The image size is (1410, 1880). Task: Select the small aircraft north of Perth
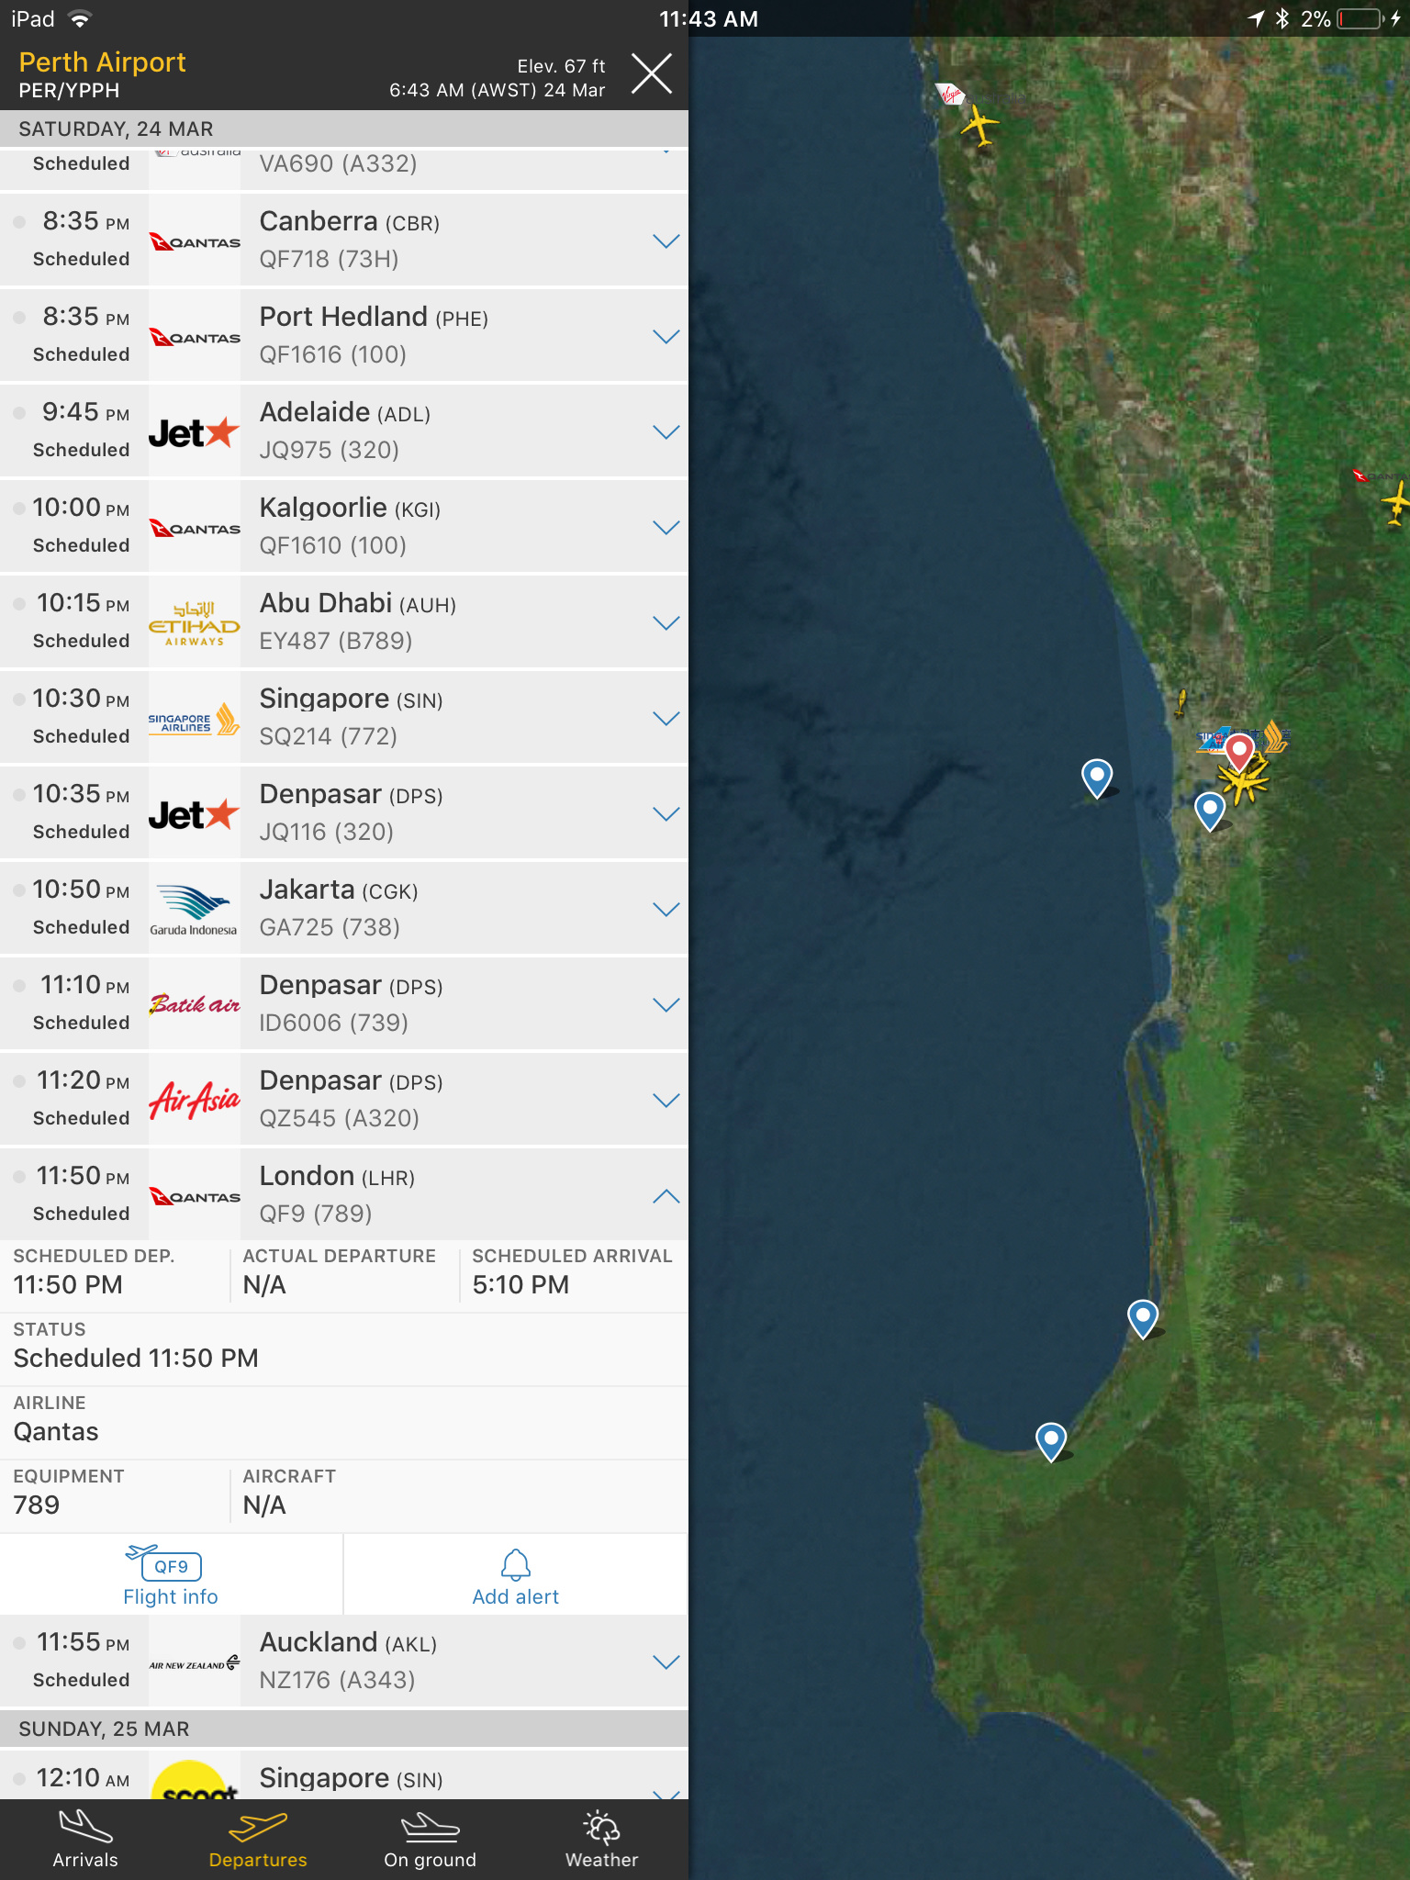(1181, 703)
